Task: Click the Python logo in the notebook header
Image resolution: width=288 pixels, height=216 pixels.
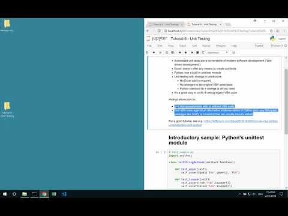Action: click(272, 38)
